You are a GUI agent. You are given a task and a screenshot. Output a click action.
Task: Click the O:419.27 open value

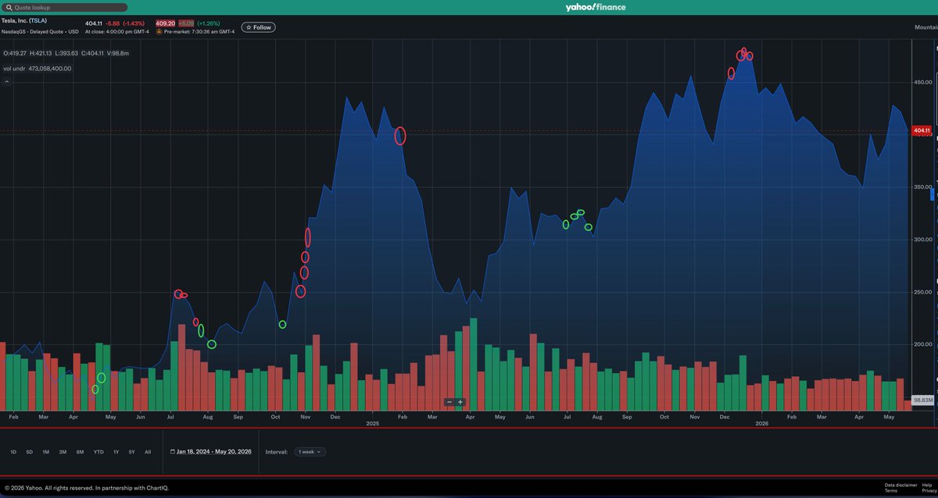click(x=16, y=53)
